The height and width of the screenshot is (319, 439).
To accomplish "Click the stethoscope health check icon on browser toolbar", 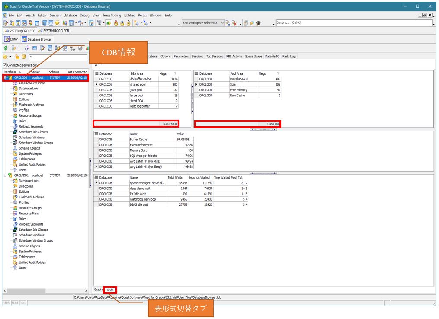I will 27,48.
